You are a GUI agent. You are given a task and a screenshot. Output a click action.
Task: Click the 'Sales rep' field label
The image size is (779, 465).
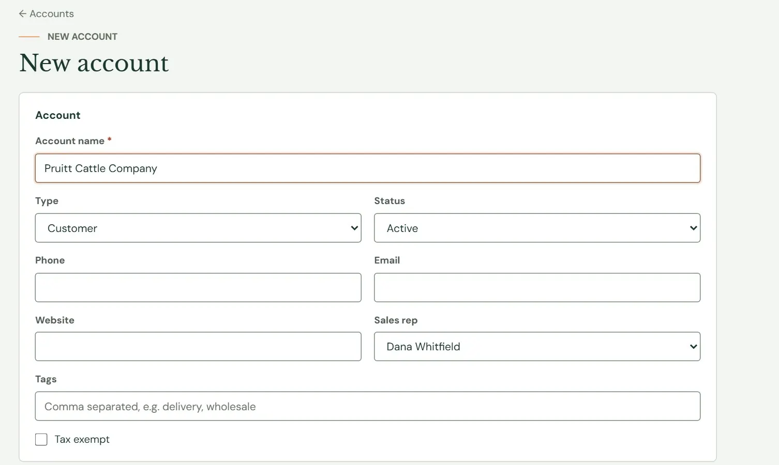point(396,320)
